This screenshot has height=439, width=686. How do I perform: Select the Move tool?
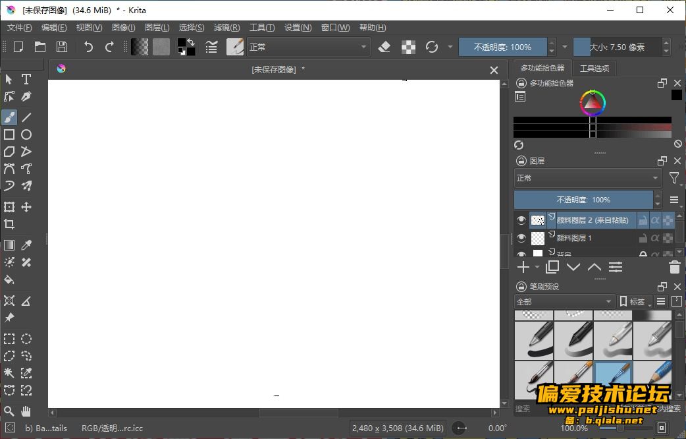pyautogui.click(x=26, y=207)
